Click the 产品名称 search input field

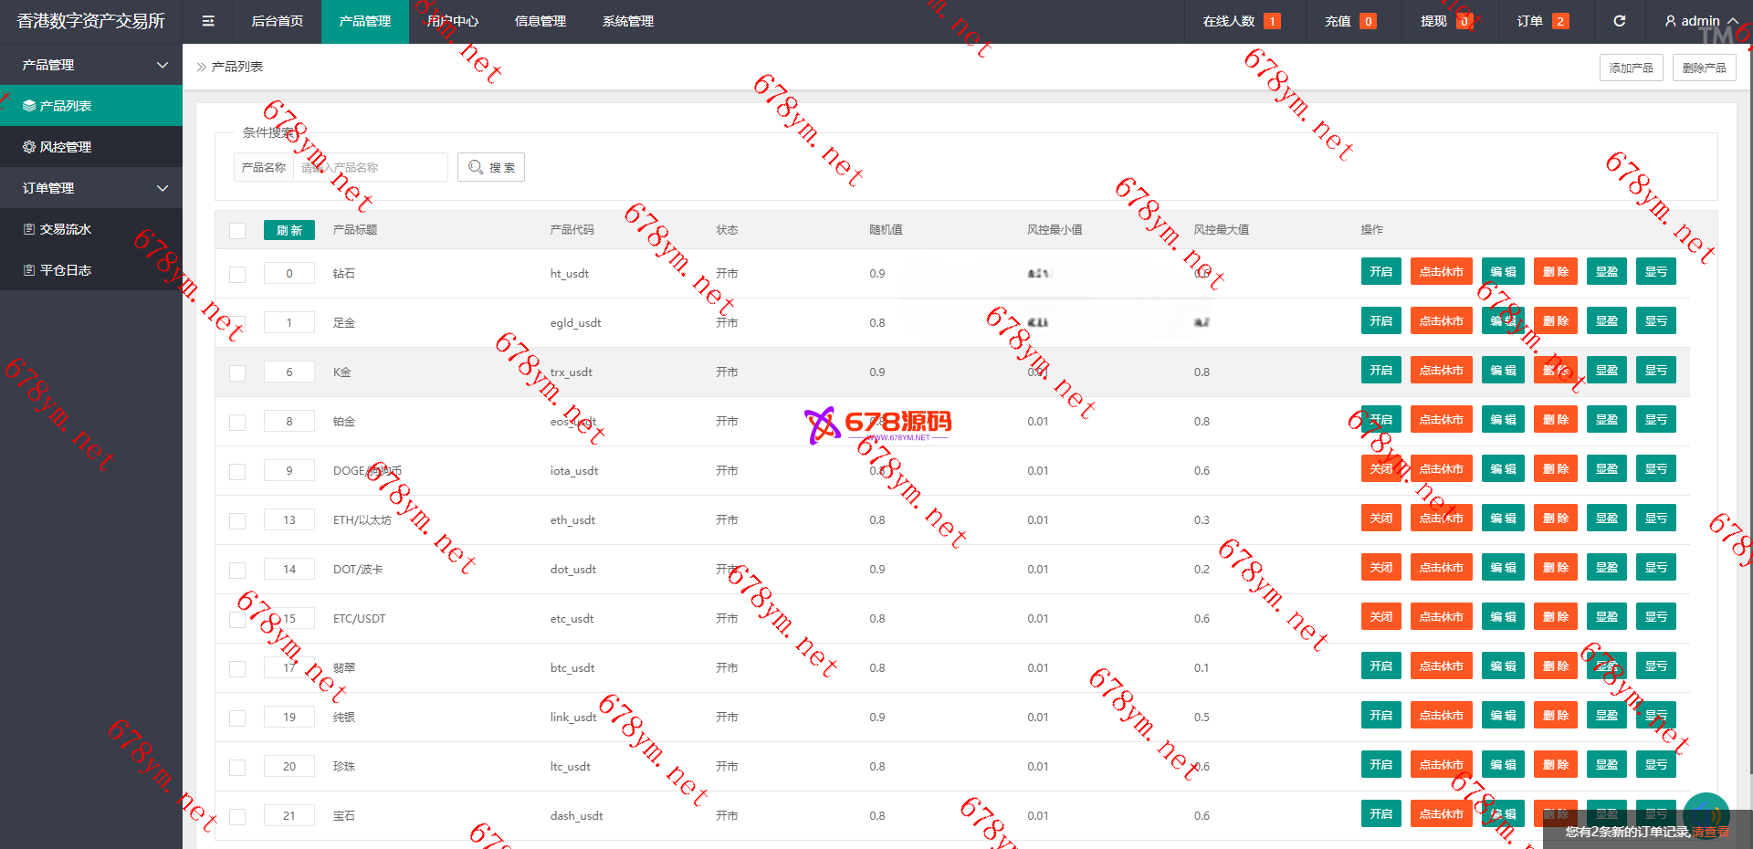pyautogui.click(x=370, y=167)
